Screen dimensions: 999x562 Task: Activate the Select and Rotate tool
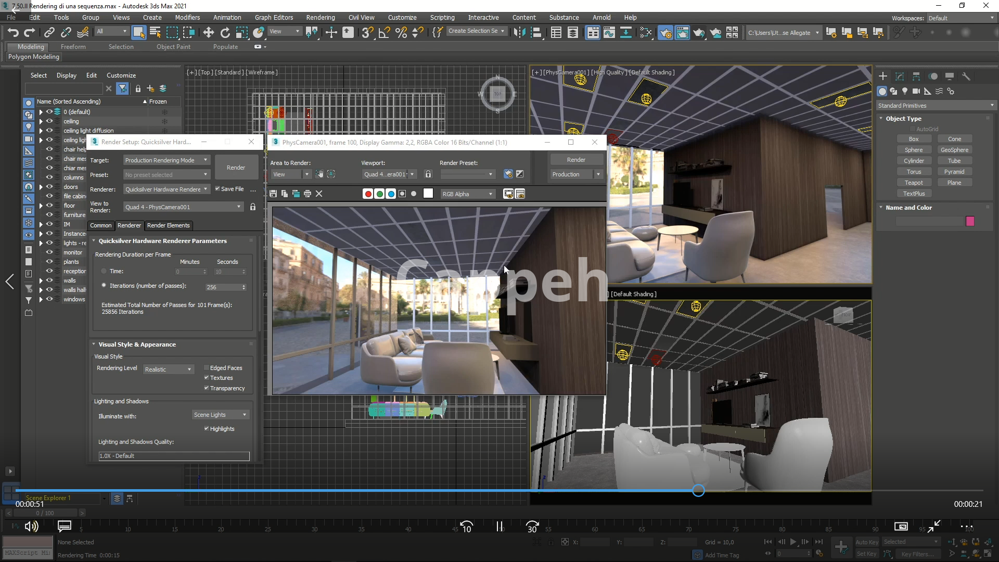click(225, 32)
